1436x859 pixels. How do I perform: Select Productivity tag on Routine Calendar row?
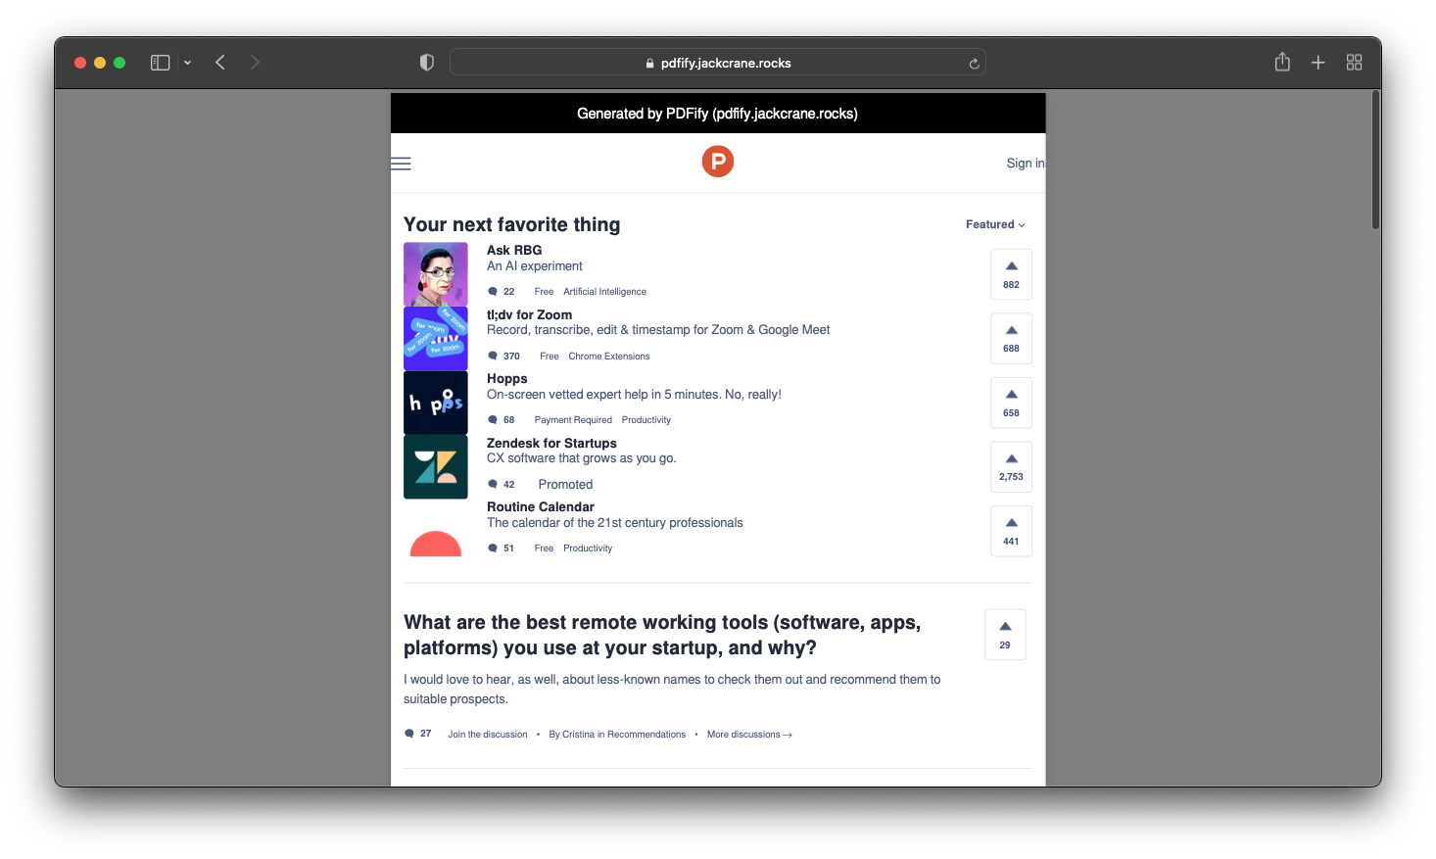tap(588, 549)
